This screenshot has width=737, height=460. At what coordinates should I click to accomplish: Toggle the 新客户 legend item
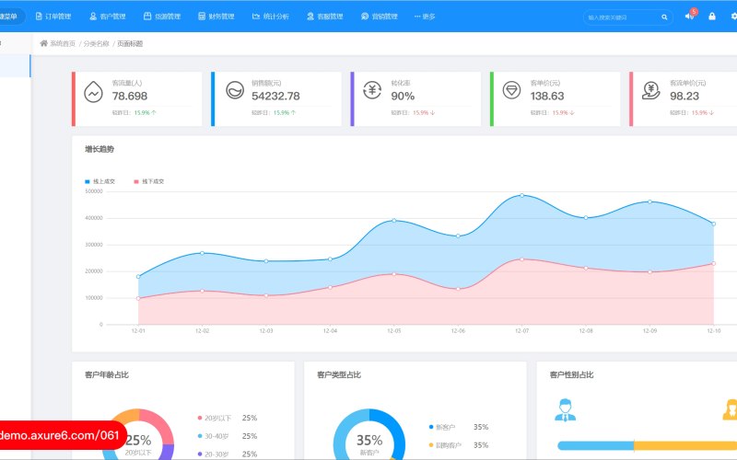442,427
